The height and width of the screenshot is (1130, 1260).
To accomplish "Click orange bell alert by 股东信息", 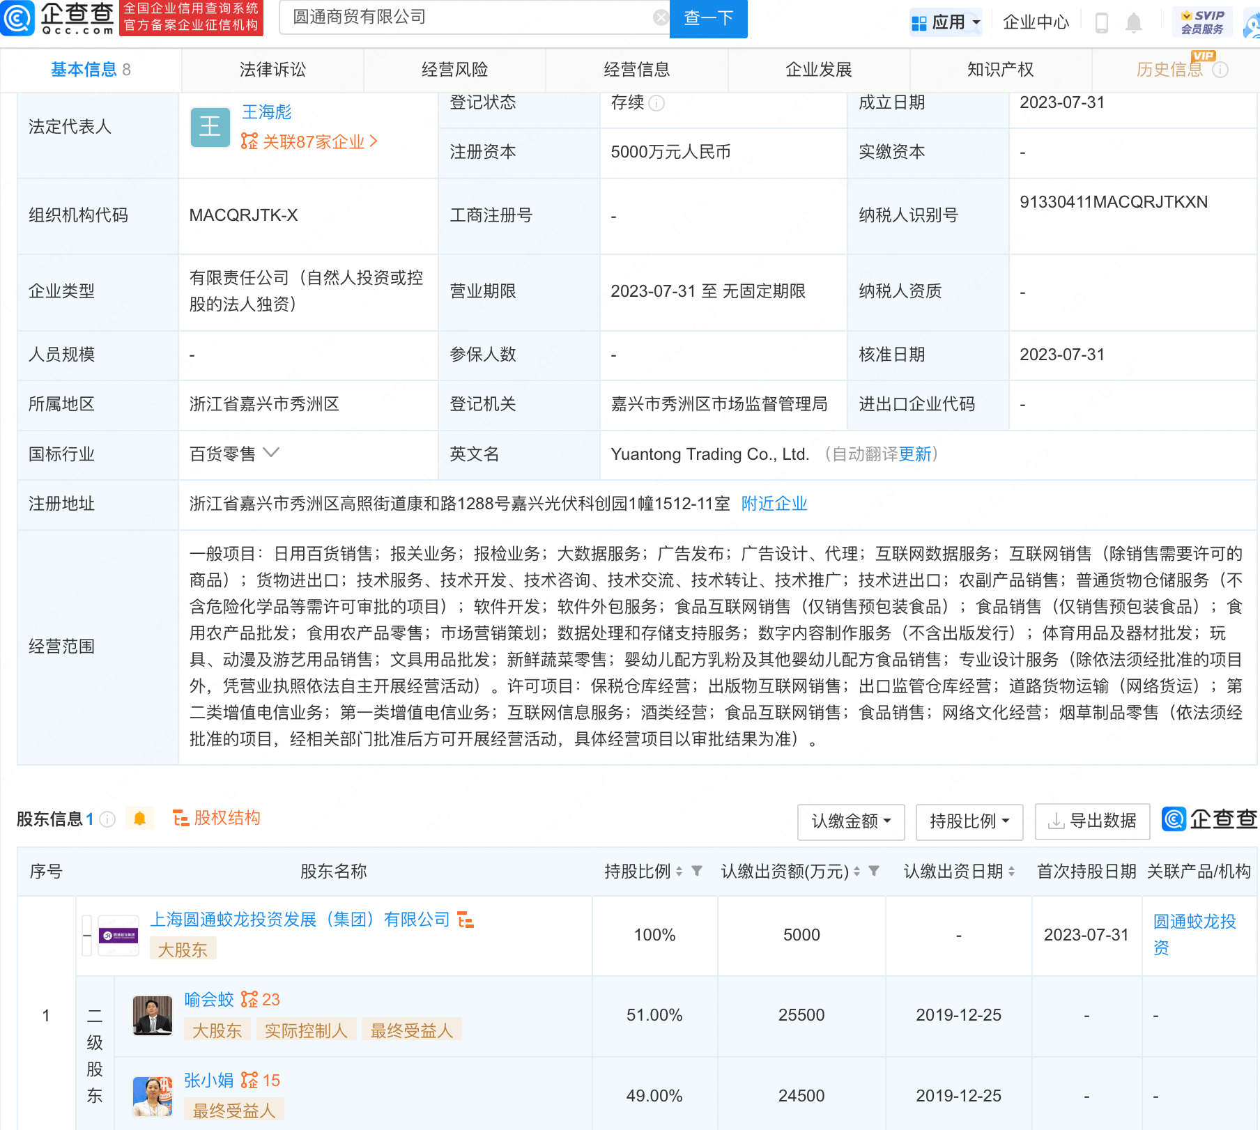I will (139, 819).
